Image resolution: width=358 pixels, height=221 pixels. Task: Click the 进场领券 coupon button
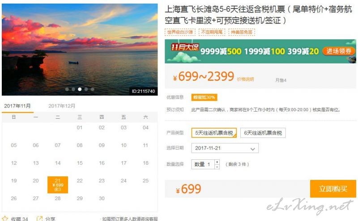coord(339,51)
